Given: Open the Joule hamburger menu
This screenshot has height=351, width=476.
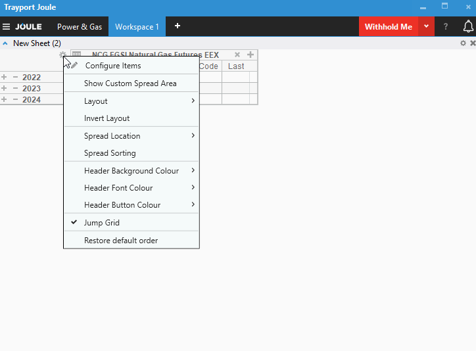Looking at the screenshot, I should (x=7, y=27).
